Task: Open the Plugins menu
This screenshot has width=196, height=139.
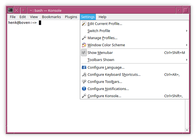Action: coord(71,17)
